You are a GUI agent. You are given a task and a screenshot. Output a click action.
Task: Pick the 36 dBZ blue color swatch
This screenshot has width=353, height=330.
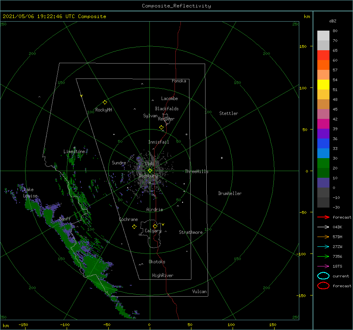pyautogui.click(x=323, y=143)
